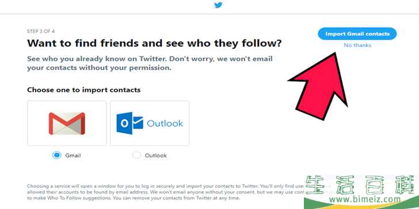Select the Outlook radio button
Image resolution: width=419 pixels, height=209 pixels.
point(136,156)
